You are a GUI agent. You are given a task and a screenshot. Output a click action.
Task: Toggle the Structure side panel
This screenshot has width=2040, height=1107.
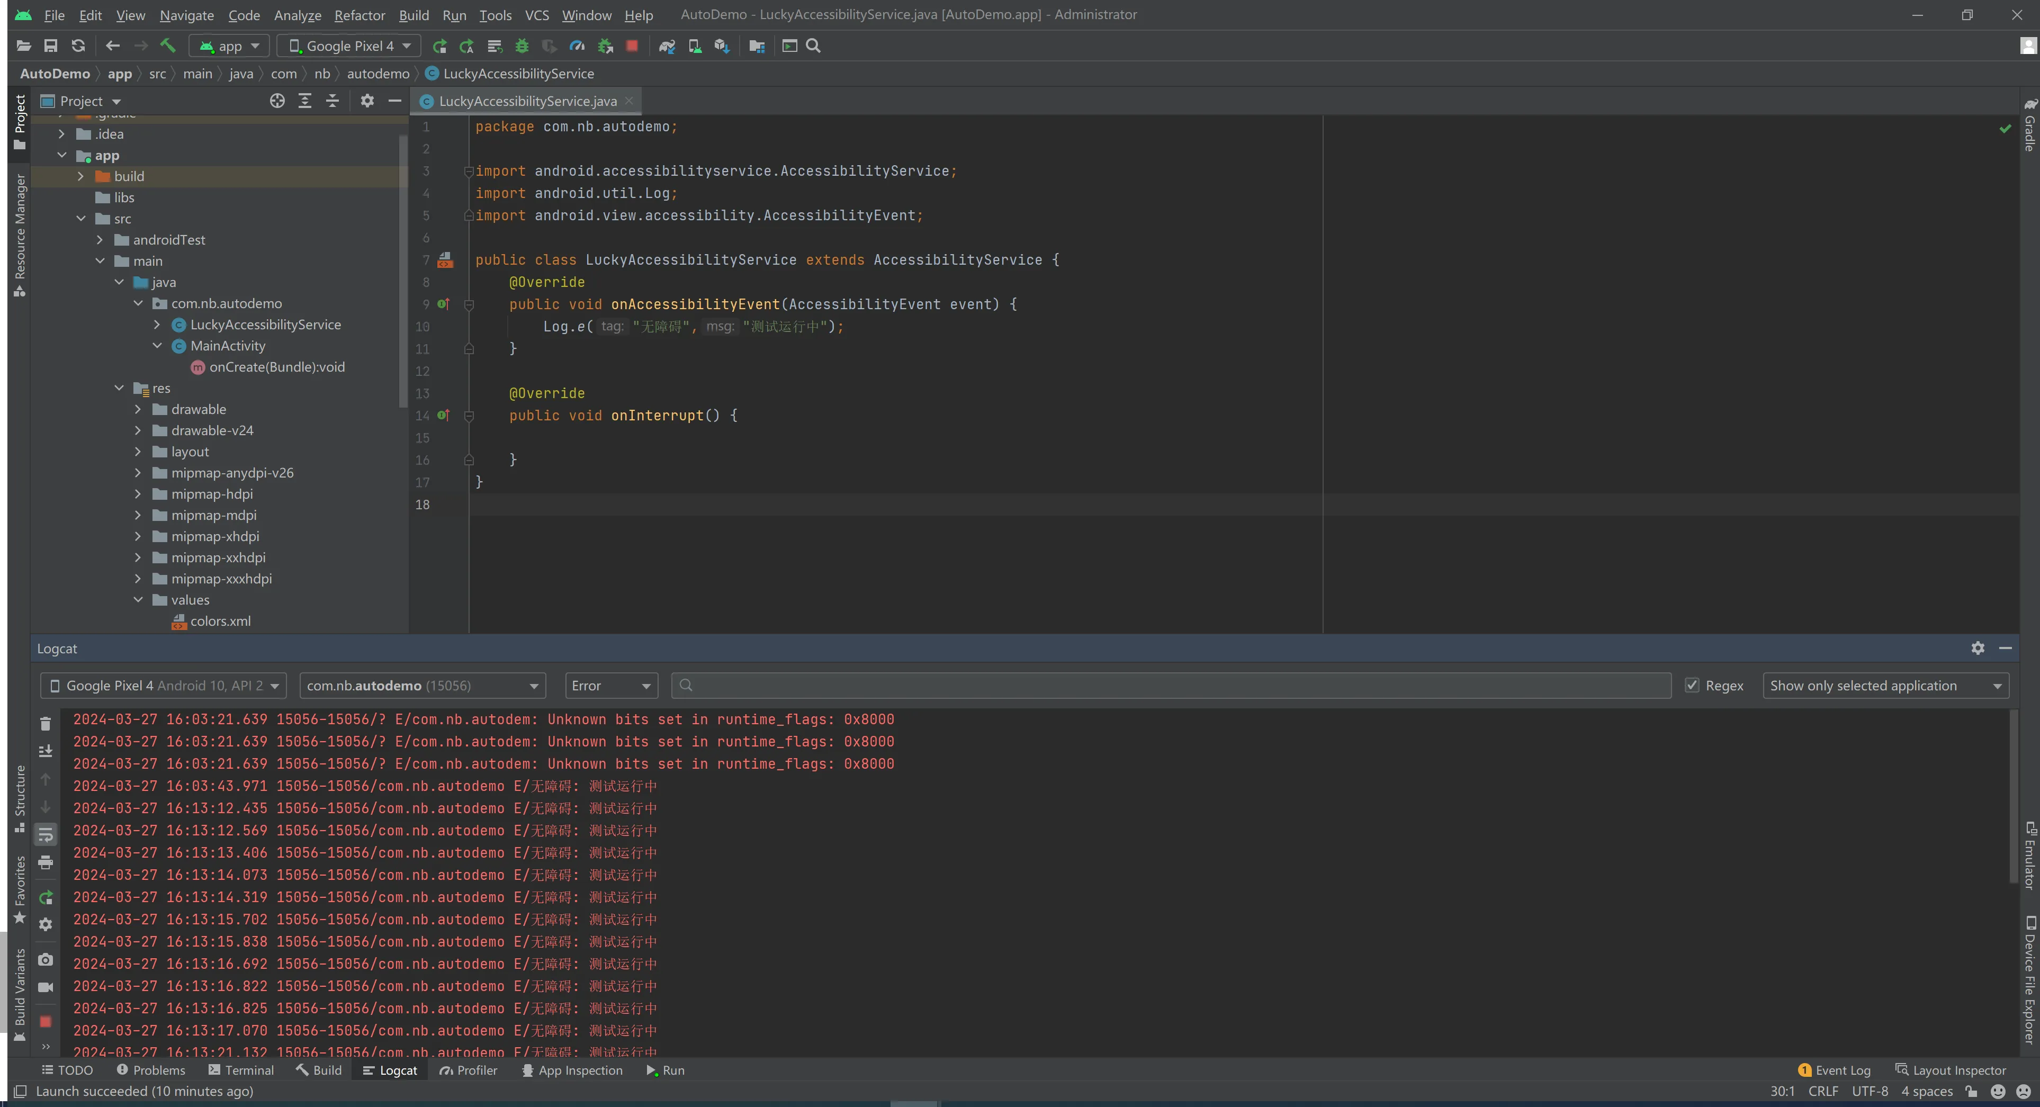[x=20, y=799]
